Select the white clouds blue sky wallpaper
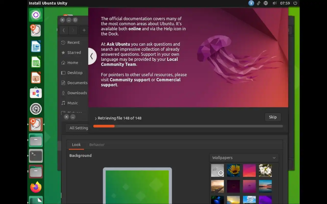 pyautogui.click(x=249, y=200)
